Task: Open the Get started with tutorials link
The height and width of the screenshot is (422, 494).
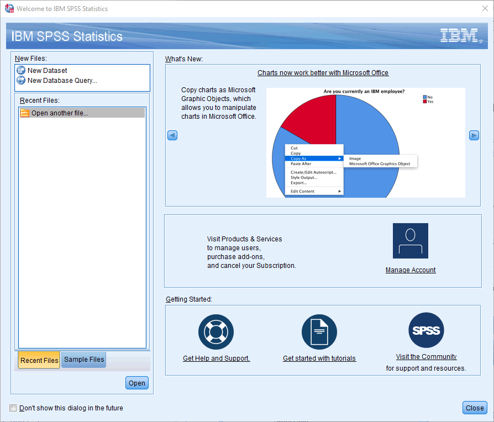Action: point(319,358)
